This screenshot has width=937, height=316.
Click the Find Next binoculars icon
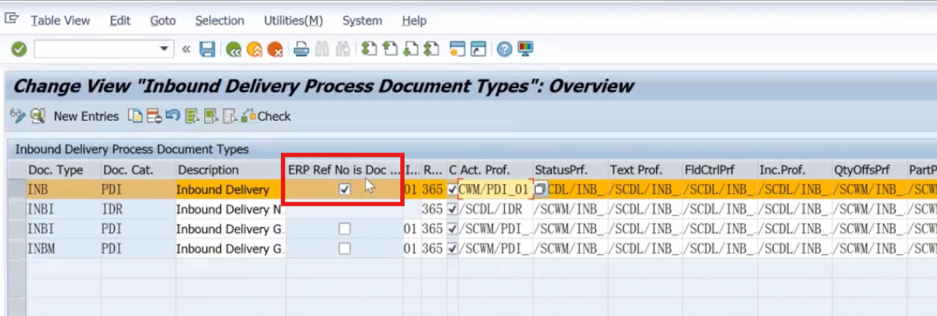pos(343,49)
